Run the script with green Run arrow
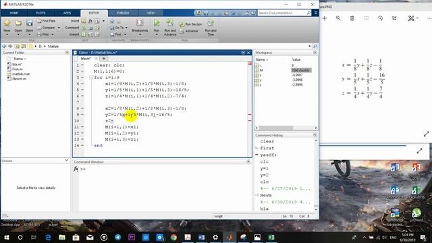 [157, 22]
